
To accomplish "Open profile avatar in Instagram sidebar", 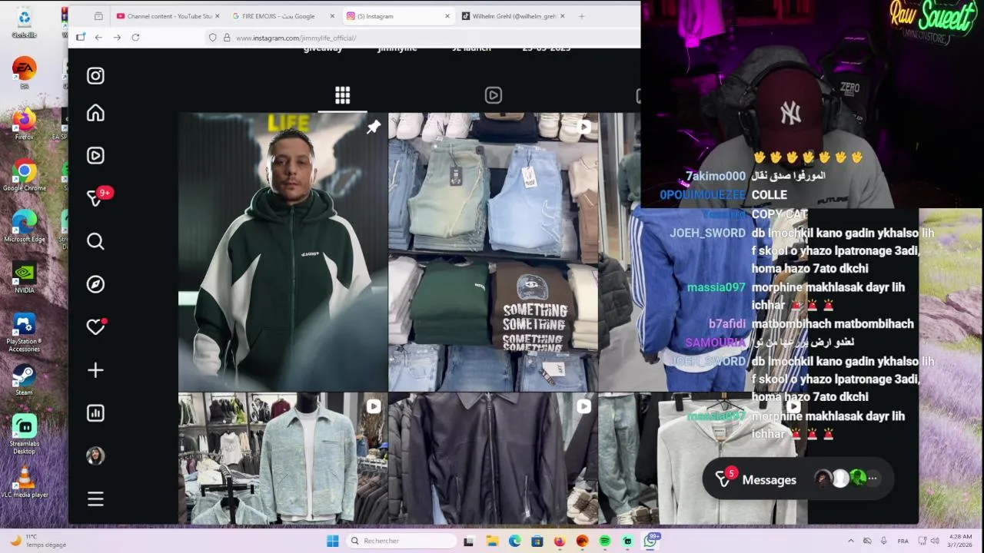I will (x=95, y=455).
